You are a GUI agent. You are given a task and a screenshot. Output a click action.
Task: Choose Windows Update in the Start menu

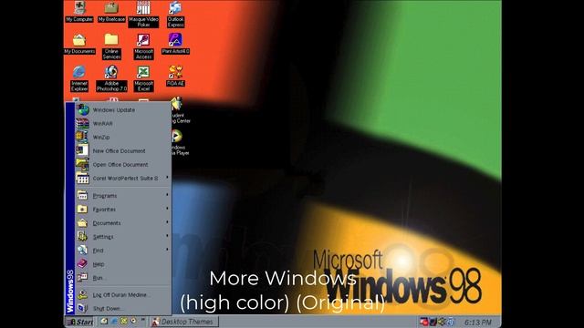coord(123,110)
